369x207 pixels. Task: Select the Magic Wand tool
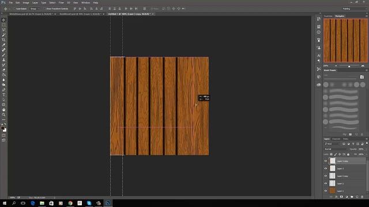pyautogui.click(x=3, y=34)
